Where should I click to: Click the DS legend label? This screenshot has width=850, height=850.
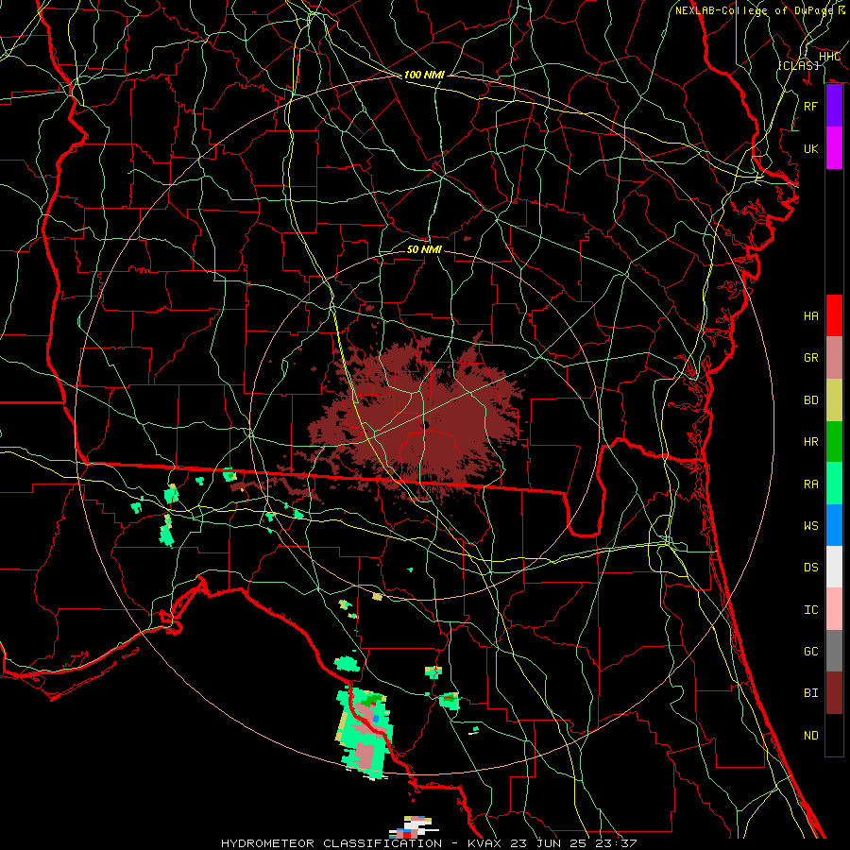(x=811, y=568)
